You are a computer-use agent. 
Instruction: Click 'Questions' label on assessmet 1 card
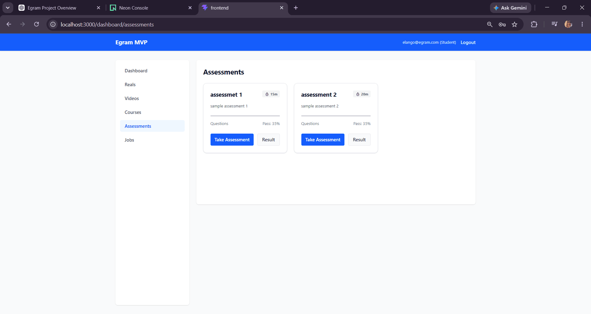(219, 124)
